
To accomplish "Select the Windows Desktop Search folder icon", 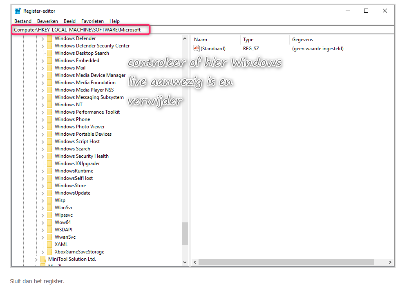I will [x=49, y=53].
